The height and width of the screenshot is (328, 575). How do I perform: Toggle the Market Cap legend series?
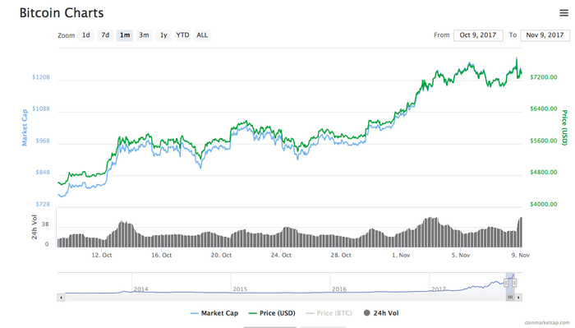(214, 313)
